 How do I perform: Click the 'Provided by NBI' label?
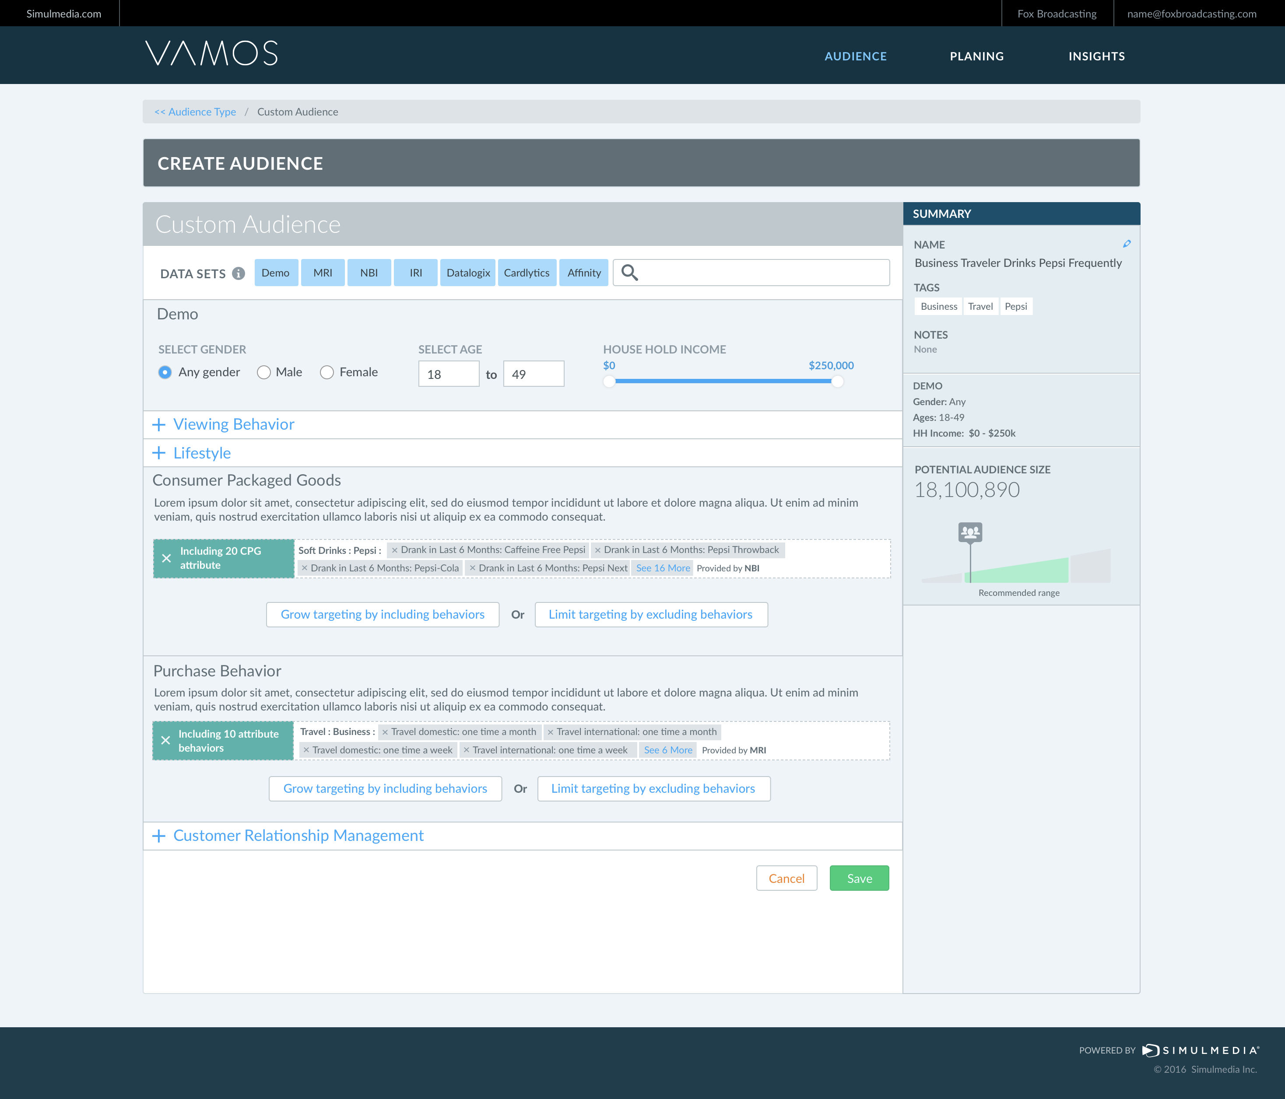point(728,568)
